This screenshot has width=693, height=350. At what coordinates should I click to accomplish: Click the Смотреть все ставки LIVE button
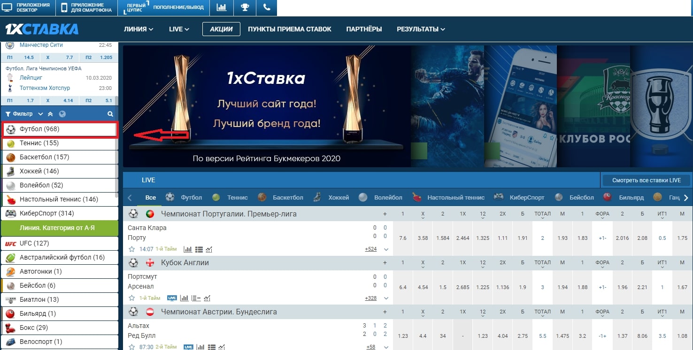646,180
